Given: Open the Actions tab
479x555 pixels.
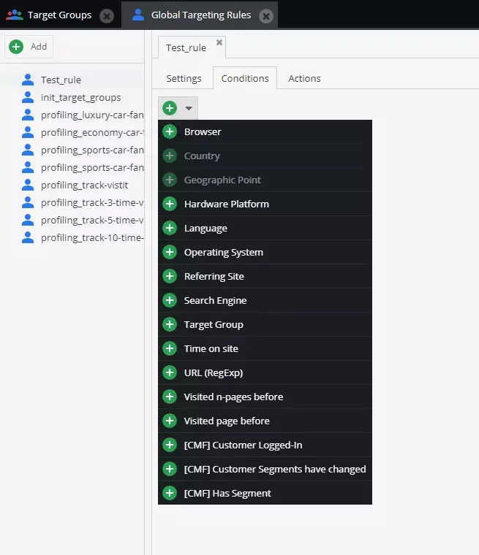Looking at the screenshot, I should (304, 78).
